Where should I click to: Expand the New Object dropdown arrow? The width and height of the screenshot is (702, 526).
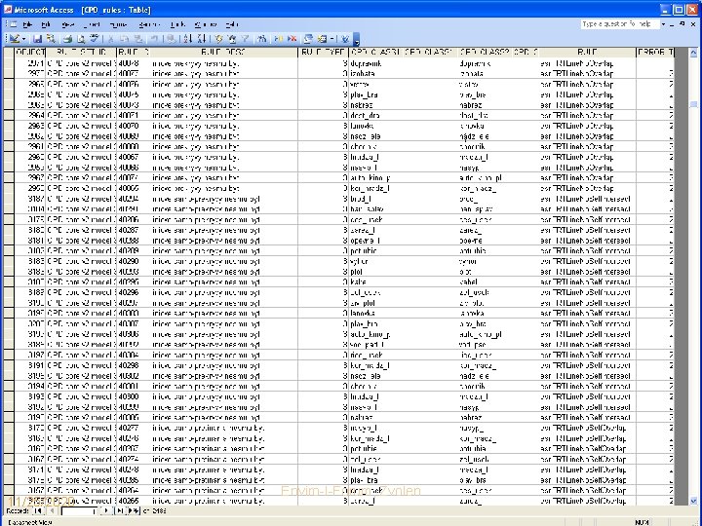pos(331,39)
